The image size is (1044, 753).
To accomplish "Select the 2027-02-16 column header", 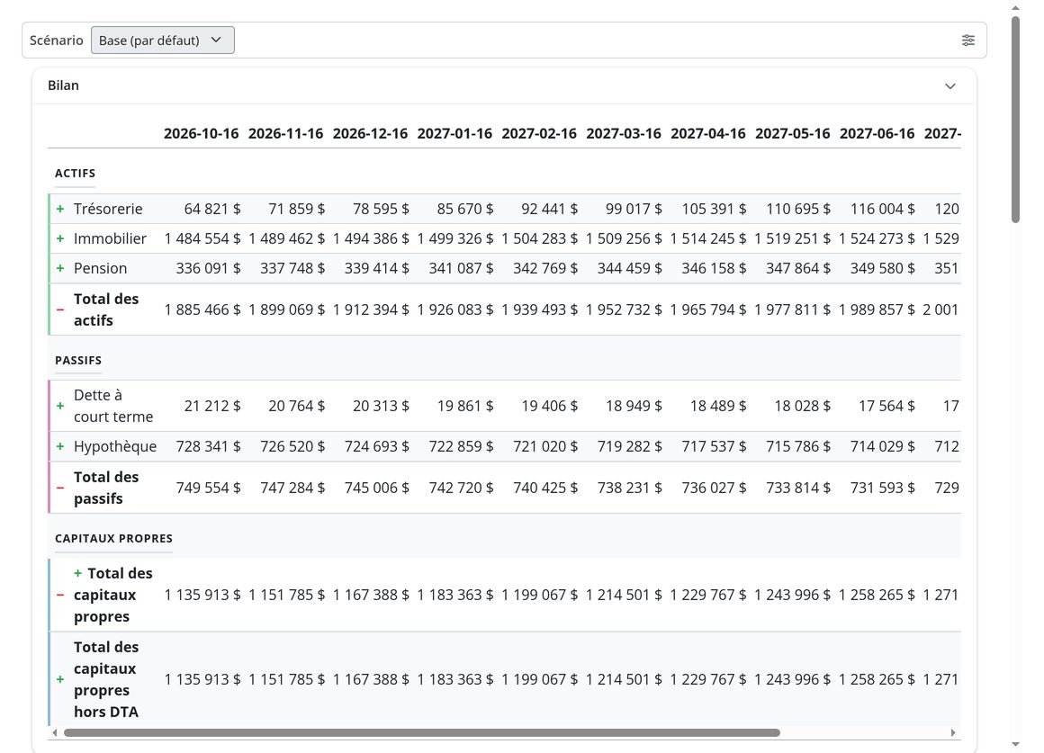I will pos(539,133).
